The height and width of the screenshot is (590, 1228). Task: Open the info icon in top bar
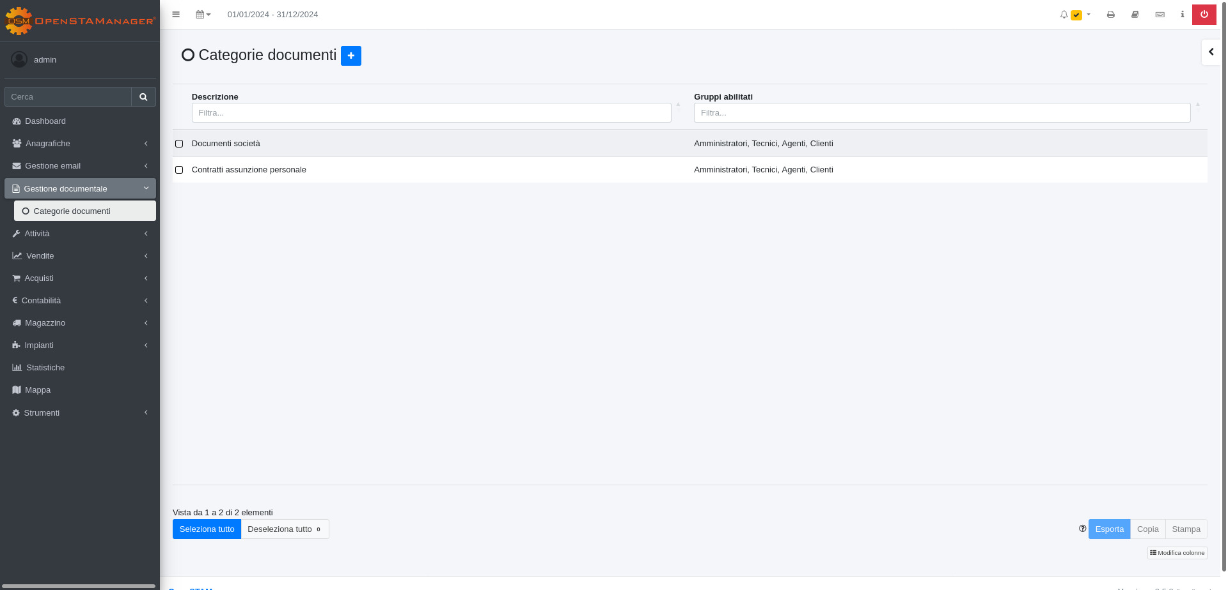[1182, 14]
